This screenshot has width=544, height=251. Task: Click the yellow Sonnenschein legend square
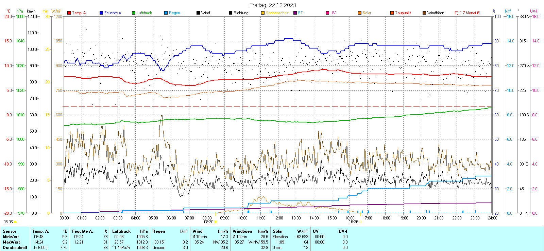coord(263,13)
